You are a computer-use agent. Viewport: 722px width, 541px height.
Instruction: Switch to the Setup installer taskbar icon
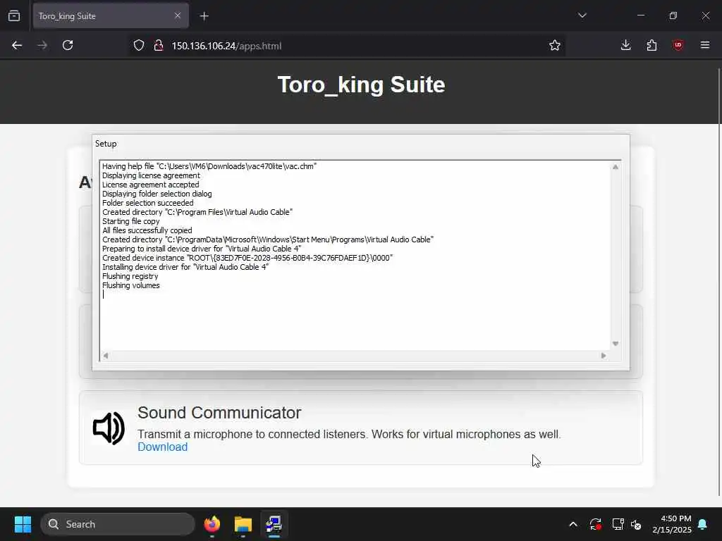(x=274, y=524)
